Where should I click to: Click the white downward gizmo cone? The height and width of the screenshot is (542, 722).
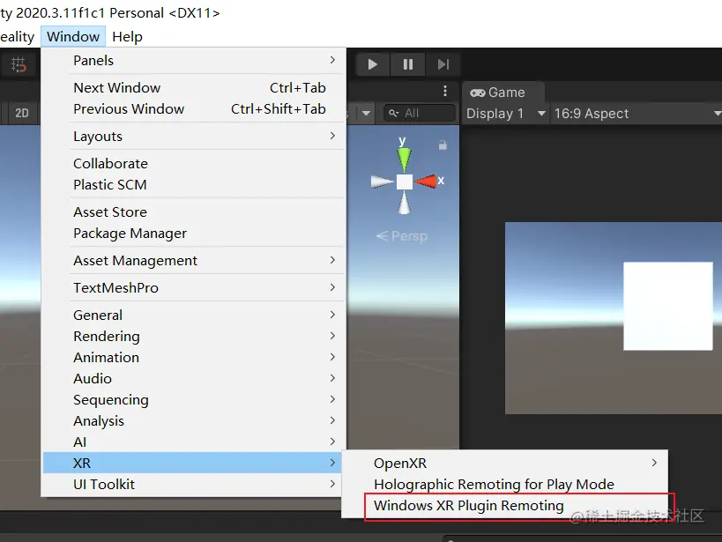tap(405, 203)
